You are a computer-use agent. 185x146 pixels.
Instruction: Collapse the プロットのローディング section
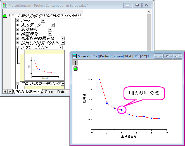tap(17, 84)
